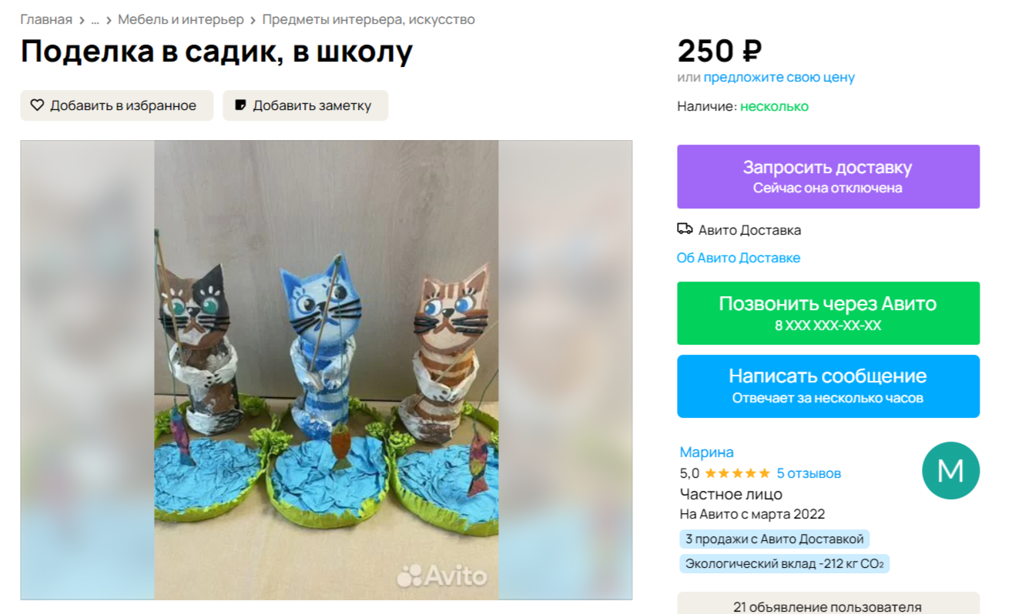Open seller Марина's round avatar

coord(950,470)
